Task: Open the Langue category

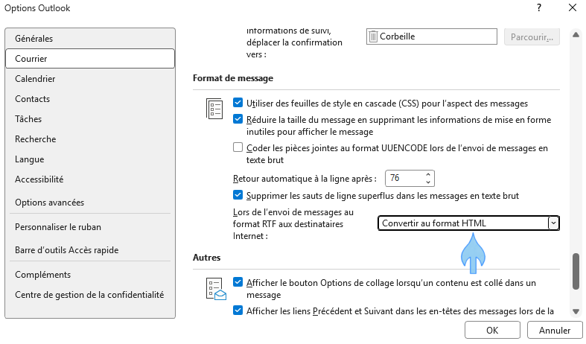Action: click(90, 159)
